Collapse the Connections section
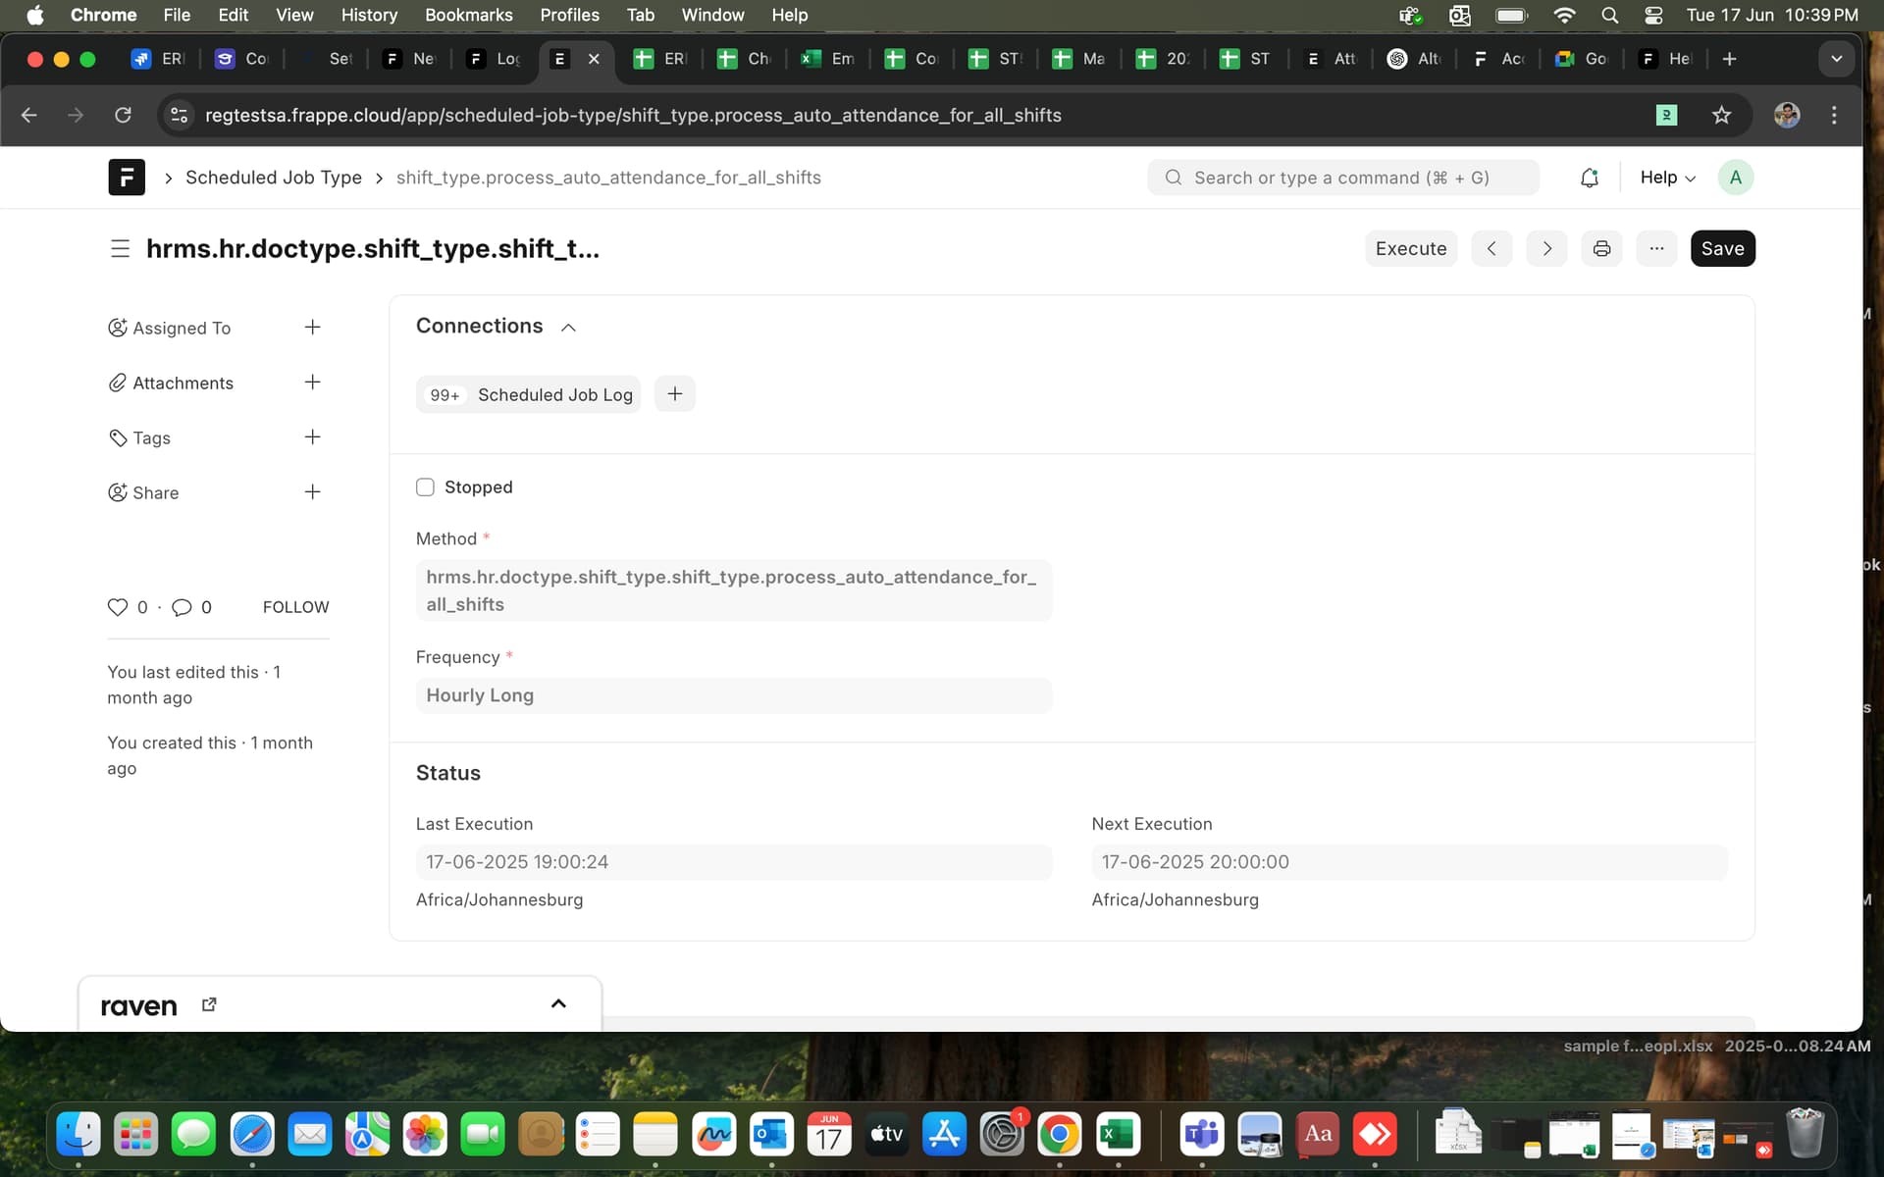Screen dimensions: 1884x1177 tap(568, 328)
